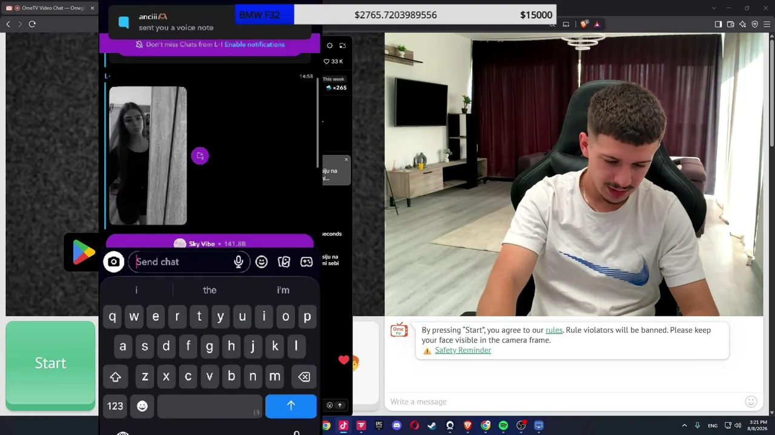This screenshot has width=775, height=435.
Task: Click the red heart reaction icon
Action: [344, 360]
